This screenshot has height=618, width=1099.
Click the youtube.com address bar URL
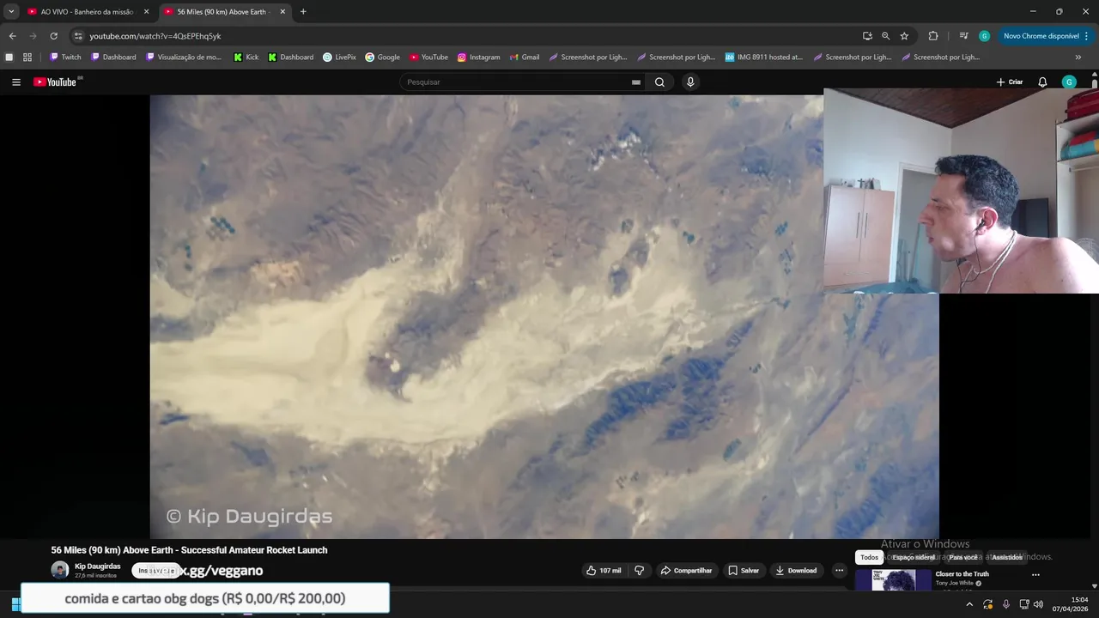[x=155, y=36]
